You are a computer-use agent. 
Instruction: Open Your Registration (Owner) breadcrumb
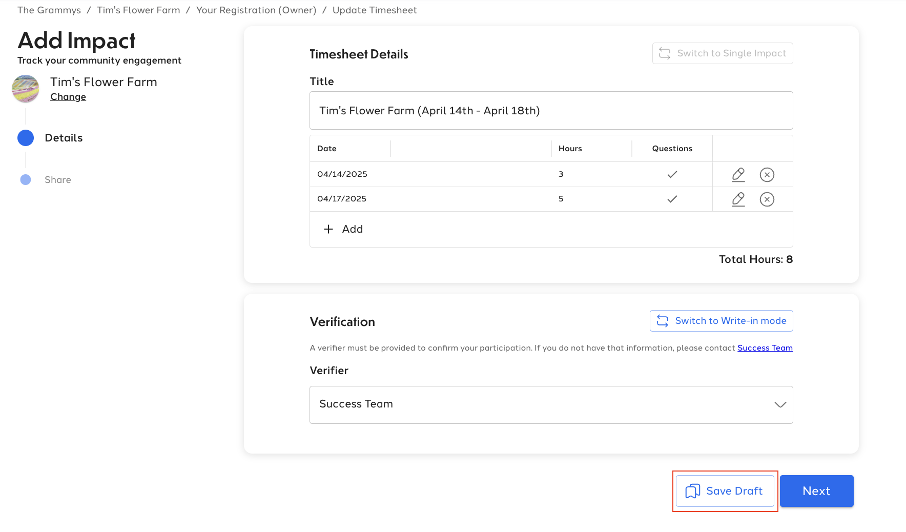click(x=256, y=10)
